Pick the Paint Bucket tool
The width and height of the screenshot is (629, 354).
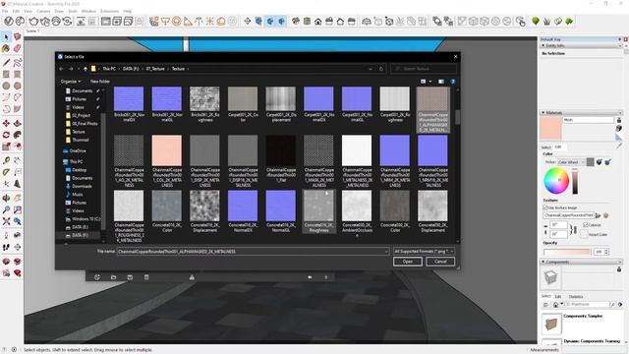(6, 49)
